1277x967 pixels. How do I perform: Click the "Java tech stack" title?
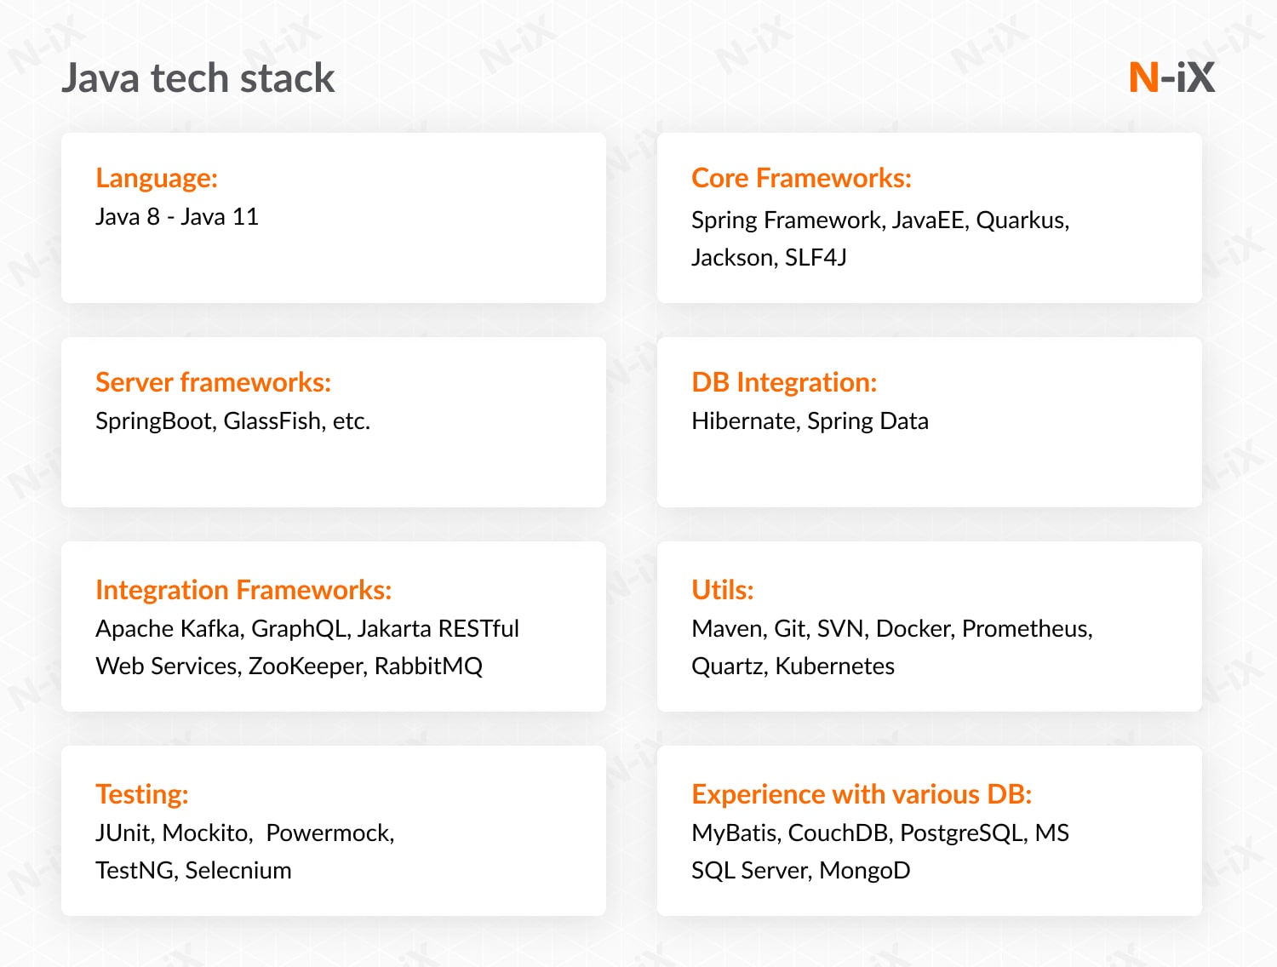click(x=198, y=78)
